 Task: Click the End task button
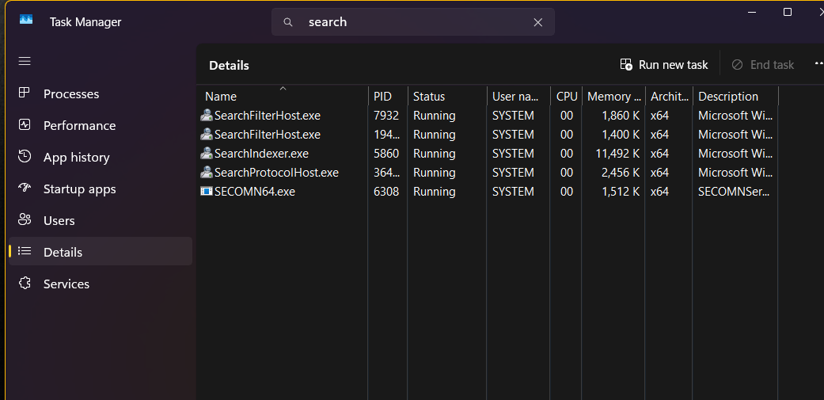point(763,65)
